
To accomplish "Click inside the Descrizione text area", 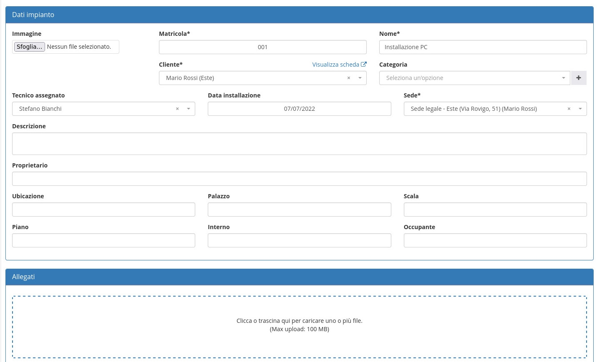I will pyautogui.click(x=299, y=144).
